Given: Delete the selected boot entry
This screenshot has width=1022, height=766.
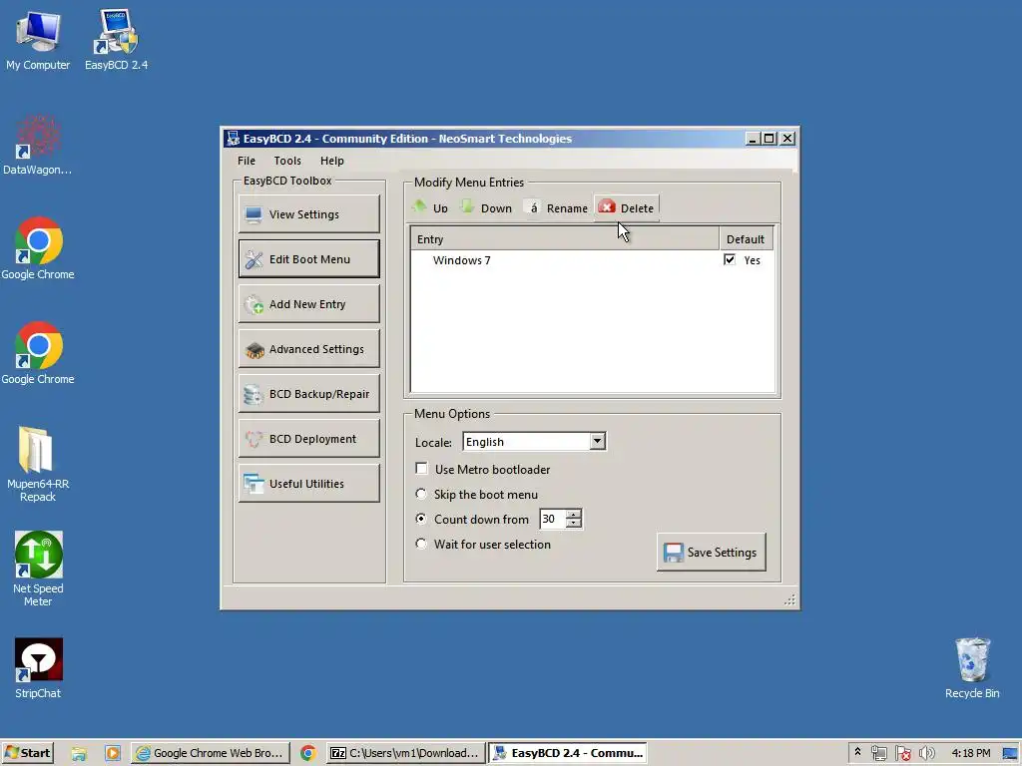Looking at the screenshot, I should point(627,207).
